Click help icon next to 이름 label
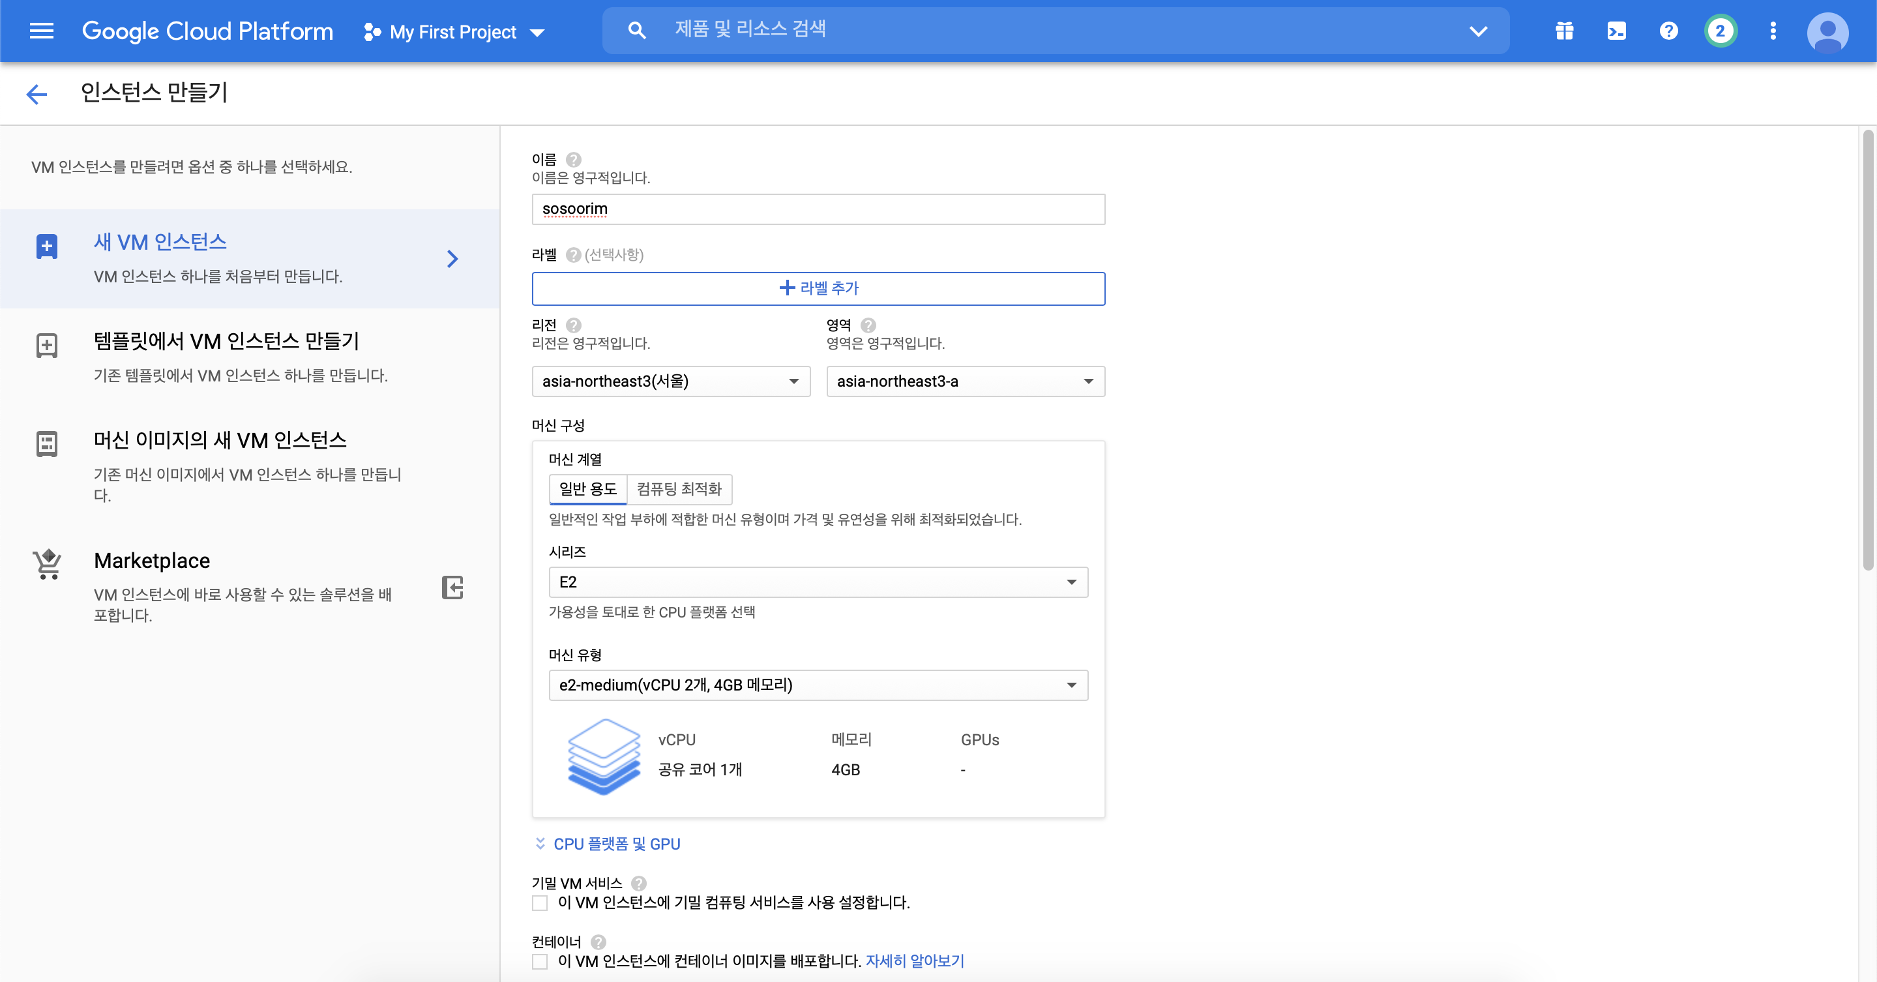 point(574,159)
